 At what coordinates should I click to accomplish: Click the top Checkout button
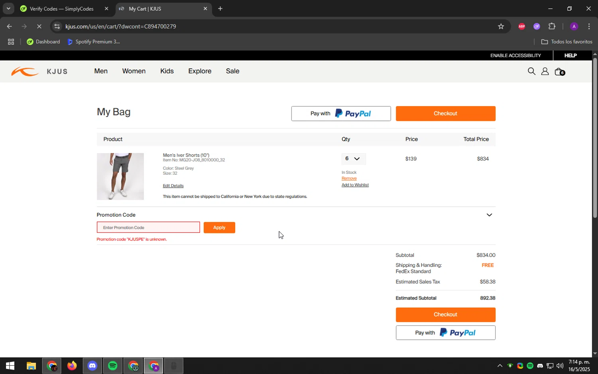446,114
